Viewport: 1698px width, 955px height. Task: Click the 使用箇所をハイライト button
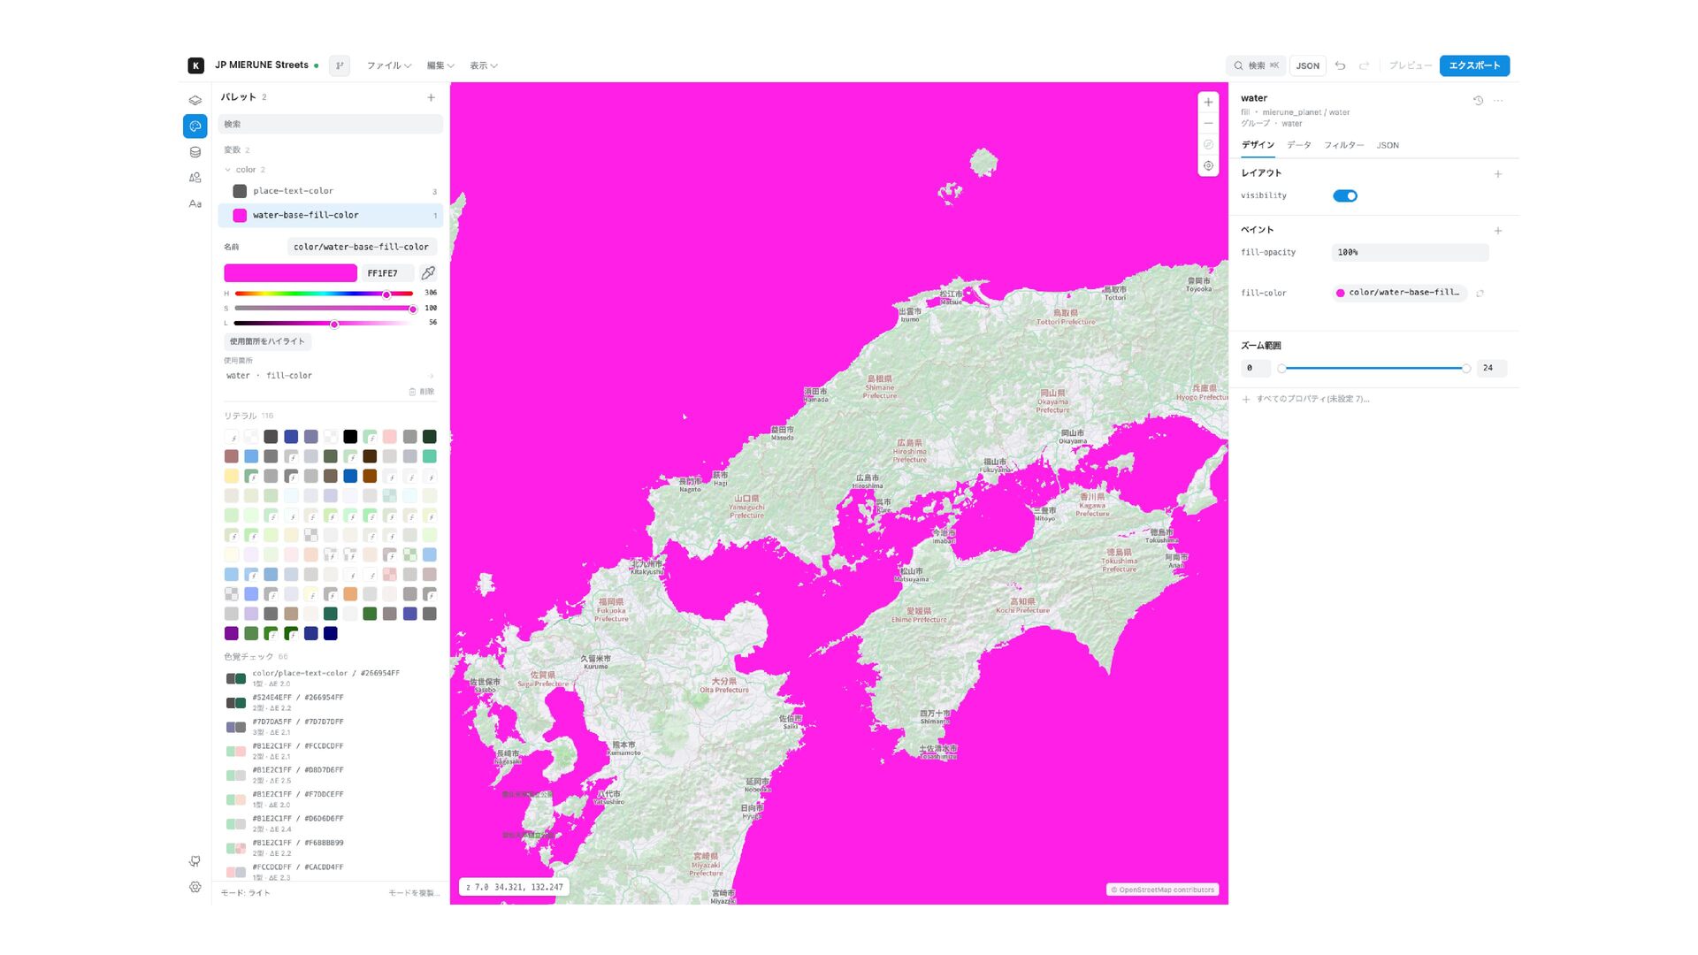[267, 341]
